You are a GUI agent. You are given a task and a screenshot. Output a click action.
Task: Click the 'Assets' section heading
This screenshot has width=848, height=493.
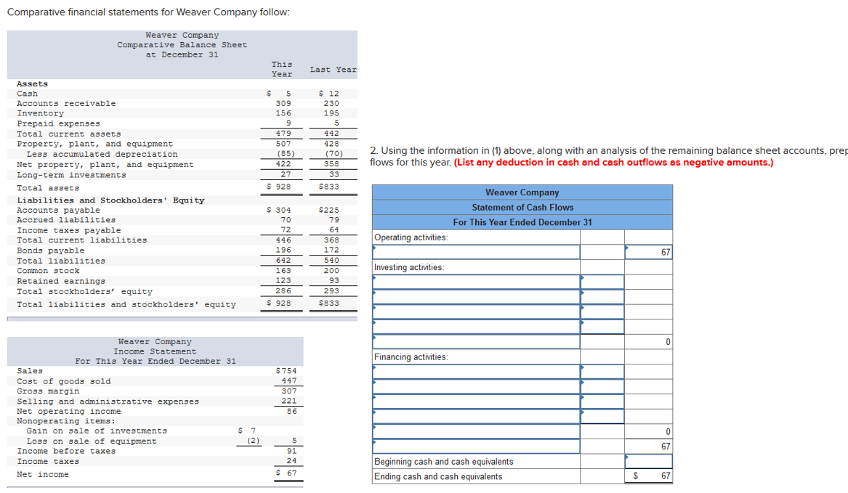point(33,83)
